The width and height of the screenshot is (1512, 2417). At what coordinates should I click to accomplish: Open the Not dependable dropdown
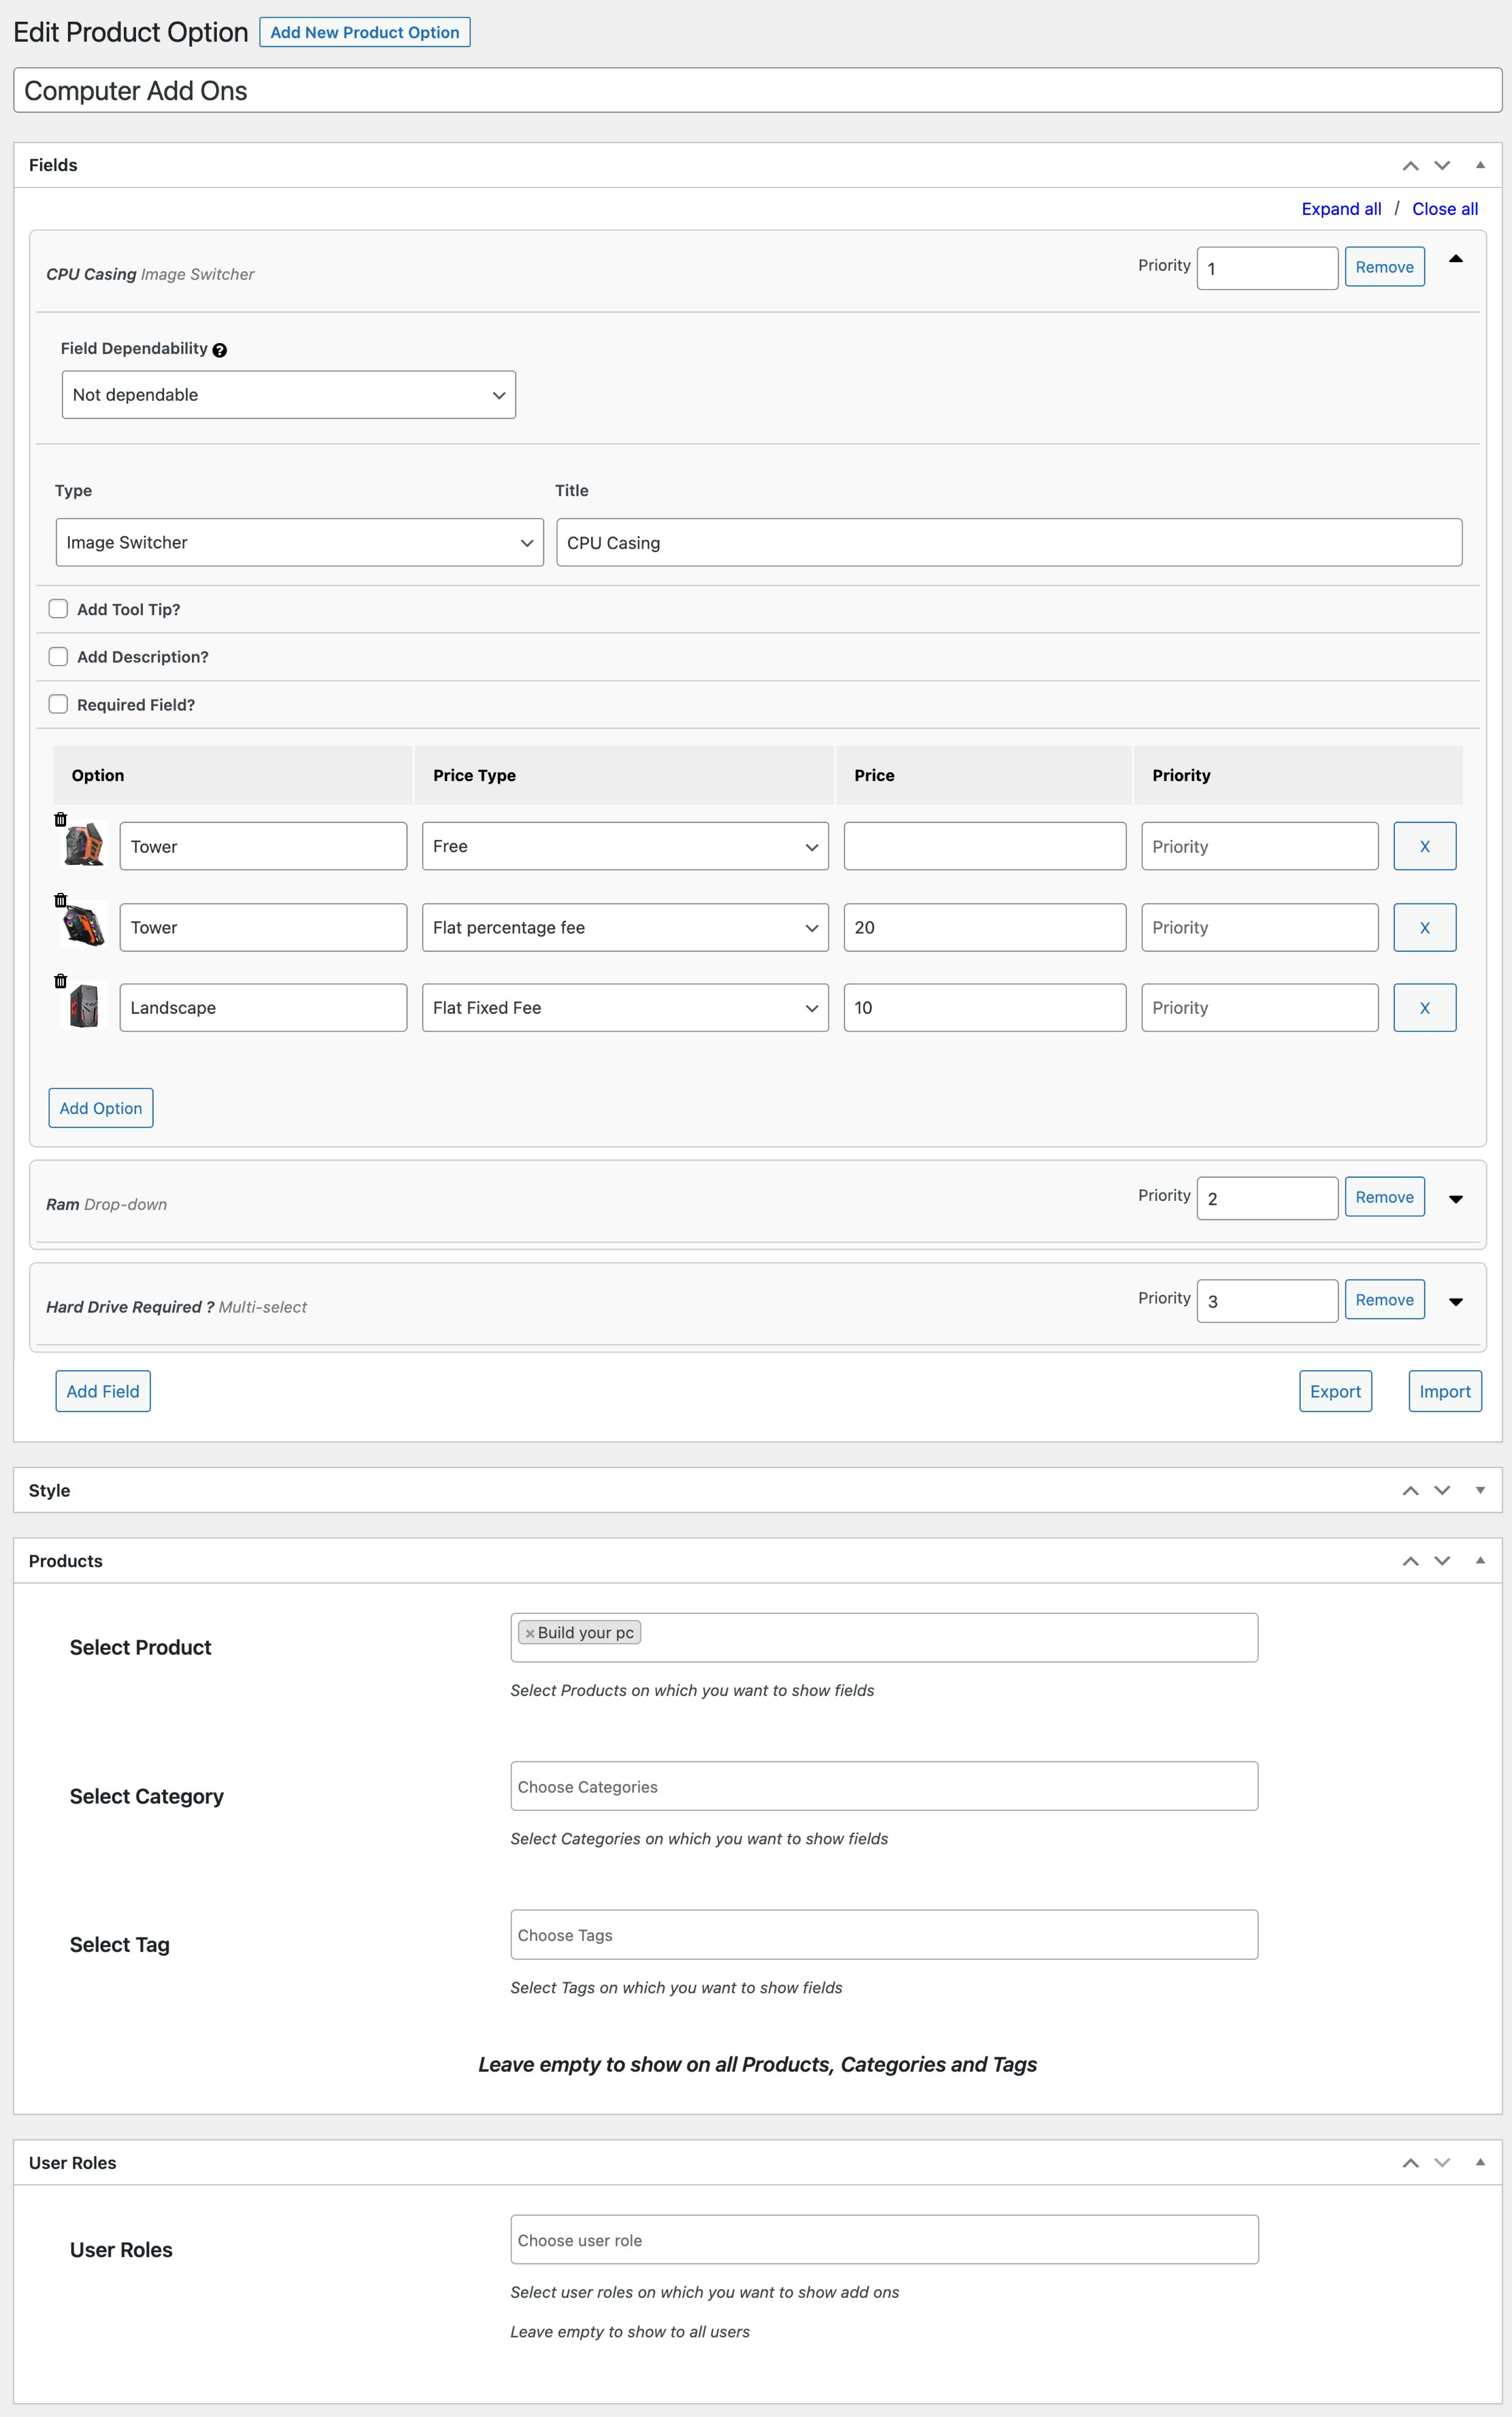pyautogui.click(x=288, y=394)
